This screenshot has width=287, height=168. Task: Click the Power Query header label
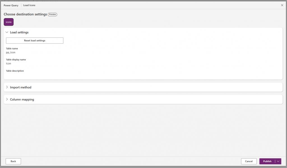[11, 5]
